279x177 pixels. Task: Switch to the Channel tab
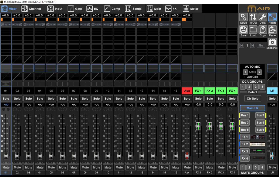pos(31,9)
